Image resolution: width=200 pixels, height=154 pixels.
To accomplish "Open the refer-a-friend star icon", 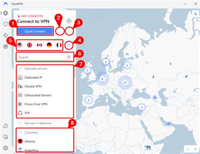I will (x=5, y=137).
